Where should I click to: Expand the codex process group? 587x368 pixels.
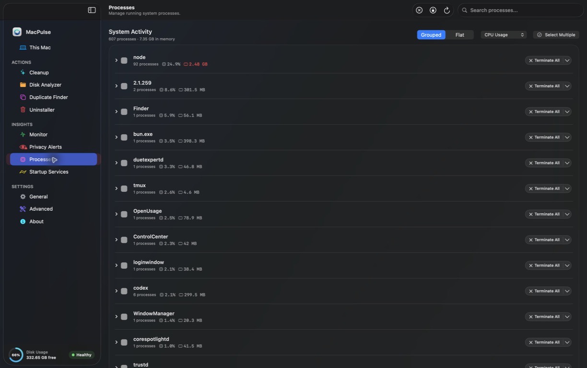click(x=116, y=291)
